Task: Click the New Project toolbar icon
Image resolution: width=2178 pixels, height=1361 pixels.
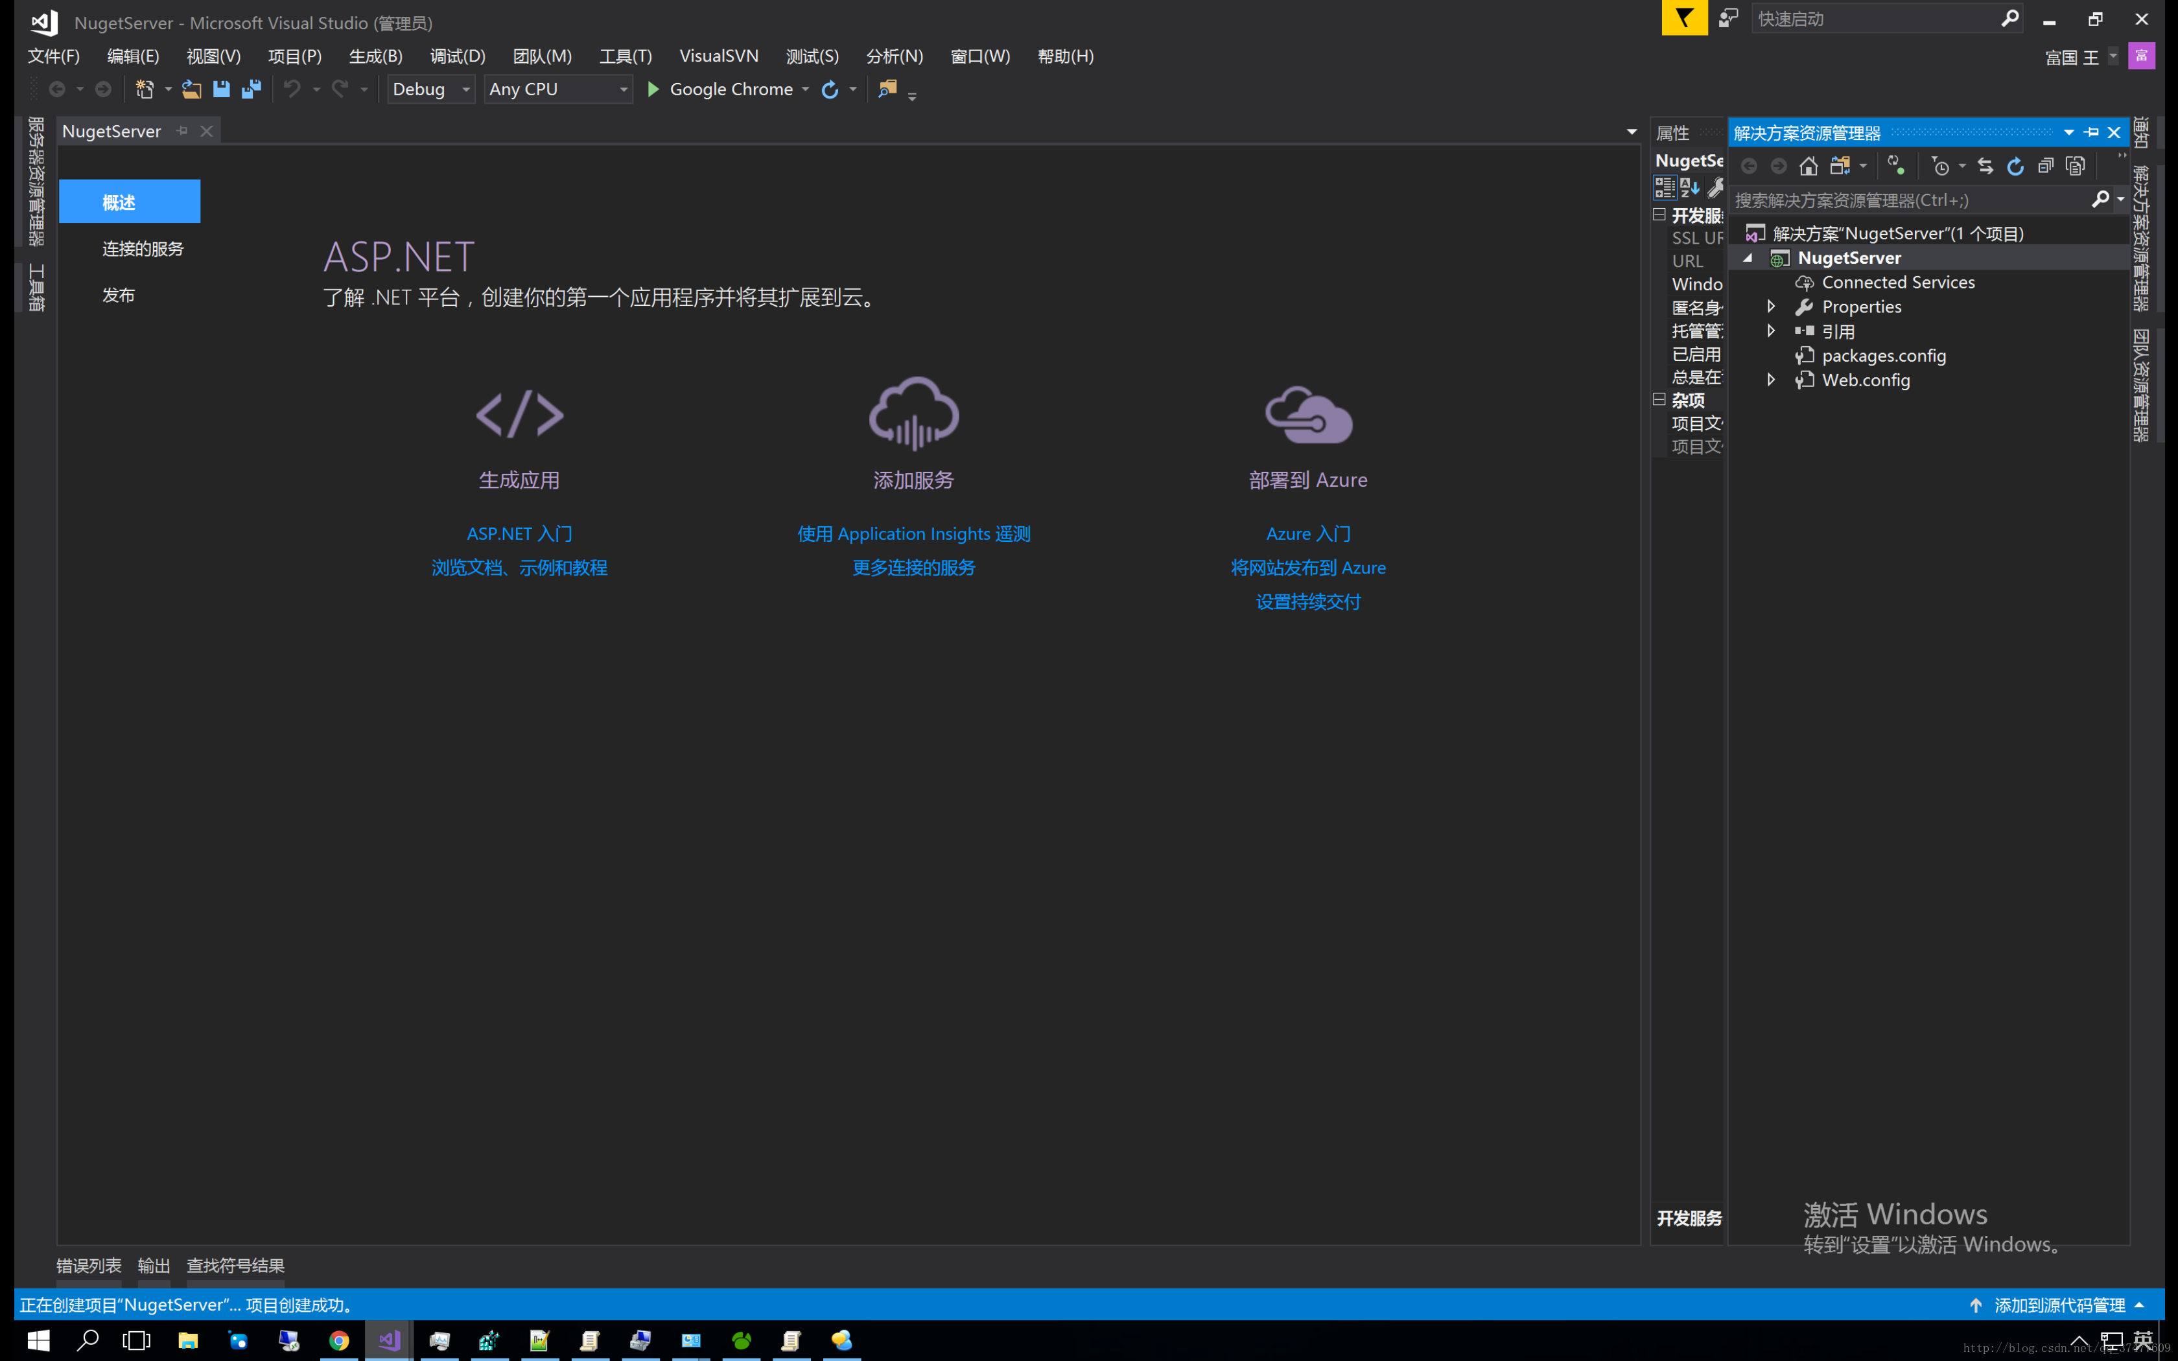Action: 144,89
